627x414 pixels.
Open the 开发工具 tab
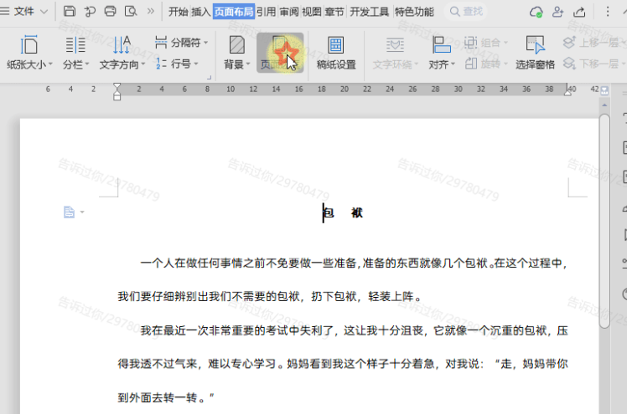pyautogui.click(x=369, y=12)
